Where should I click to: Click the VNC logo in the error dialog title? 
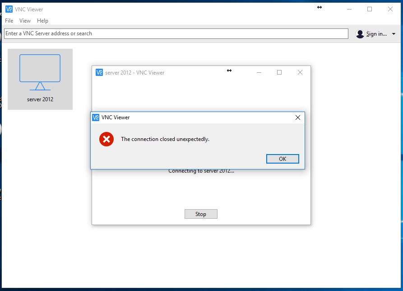pos(96,117)
